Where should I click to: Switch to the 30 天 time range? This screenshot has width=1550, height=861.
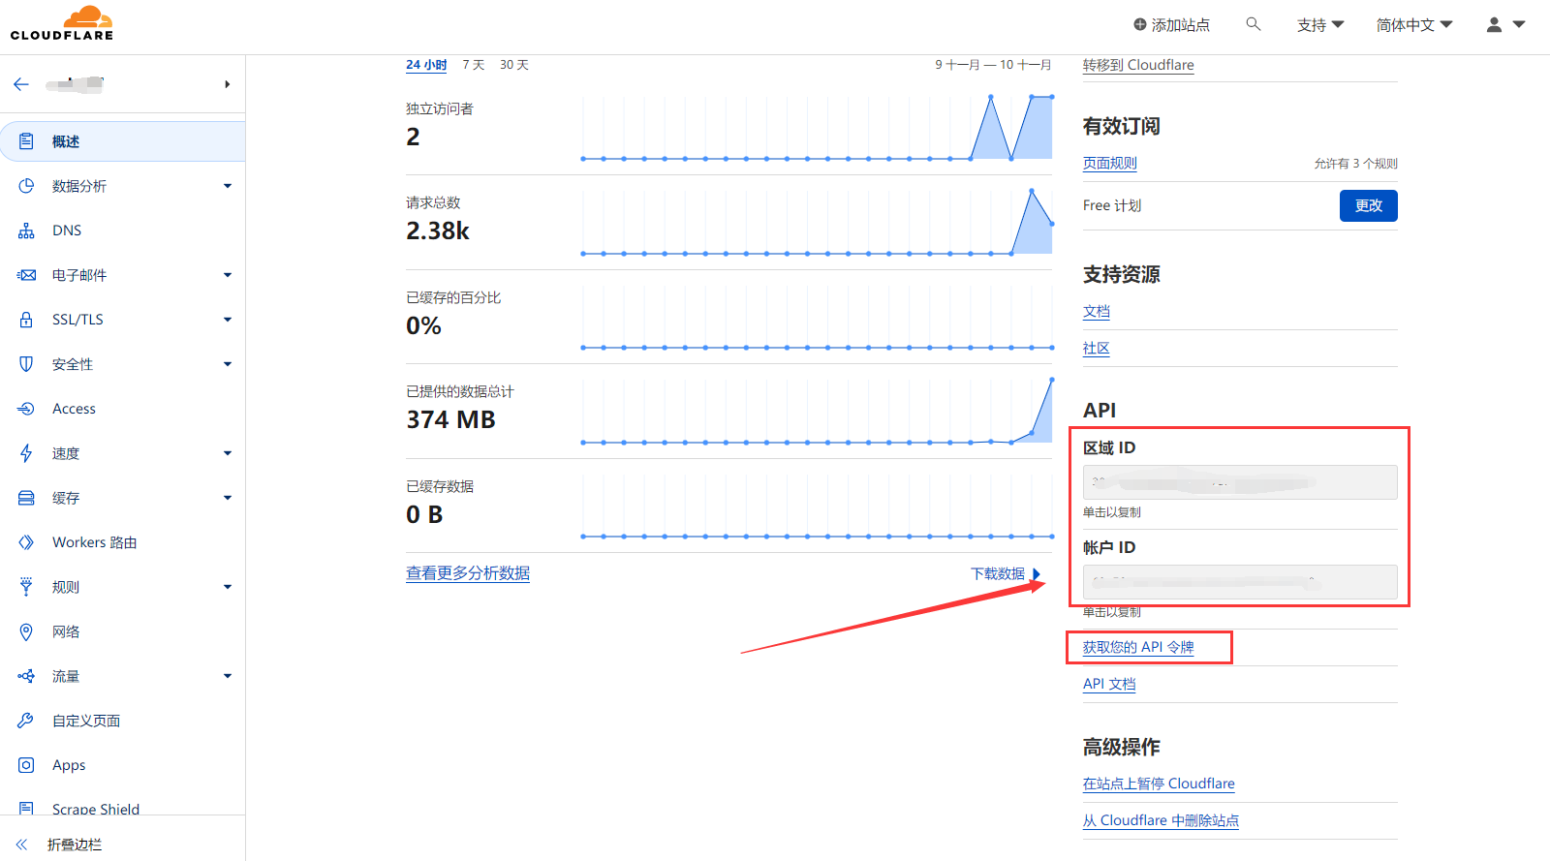[x=513, y=65]
